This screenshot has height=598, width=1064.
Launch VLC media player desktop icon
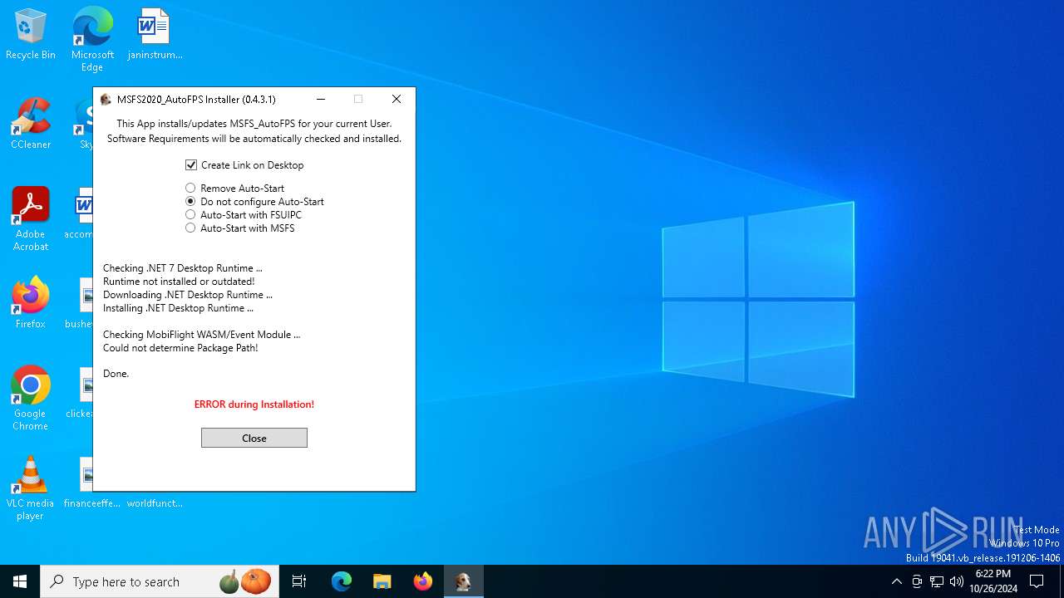[31, 488]
